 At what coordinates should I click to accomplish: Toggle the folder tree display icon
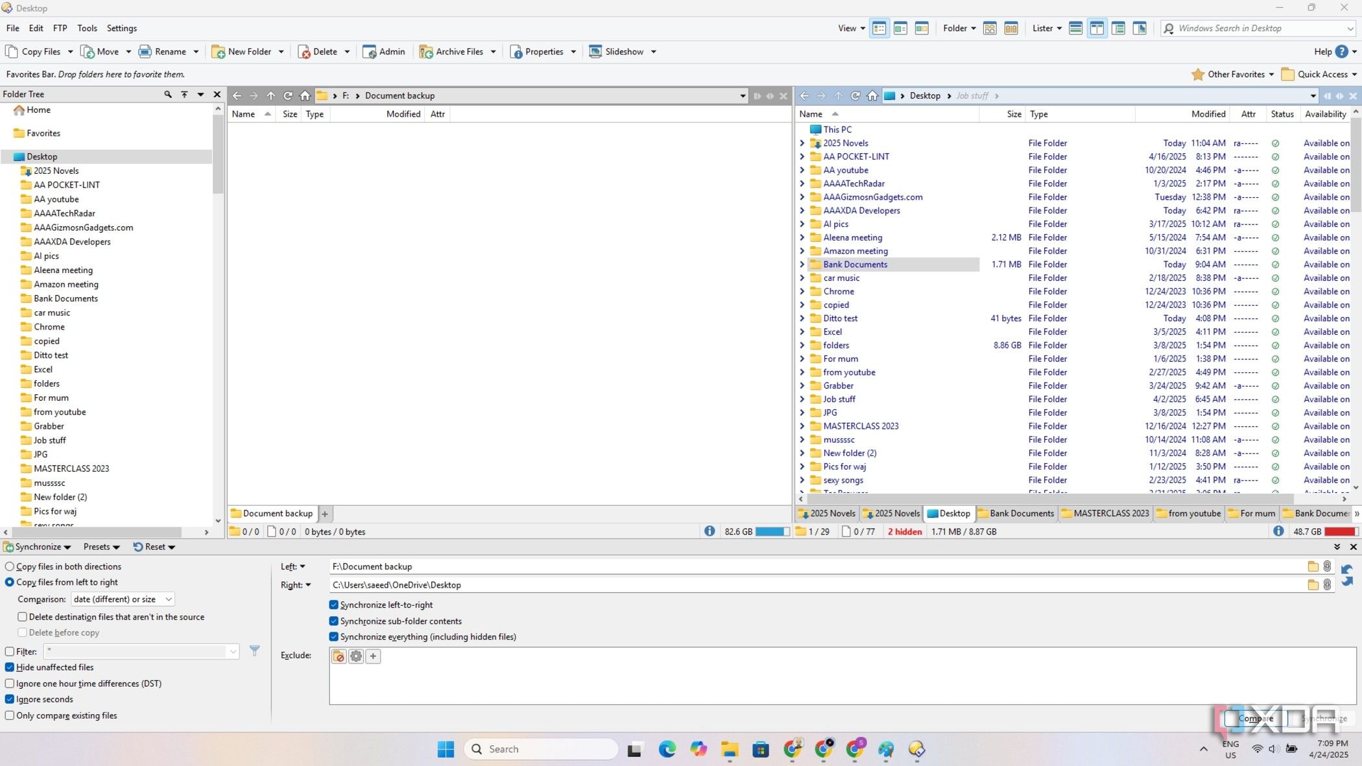[x=1118, y=29]
